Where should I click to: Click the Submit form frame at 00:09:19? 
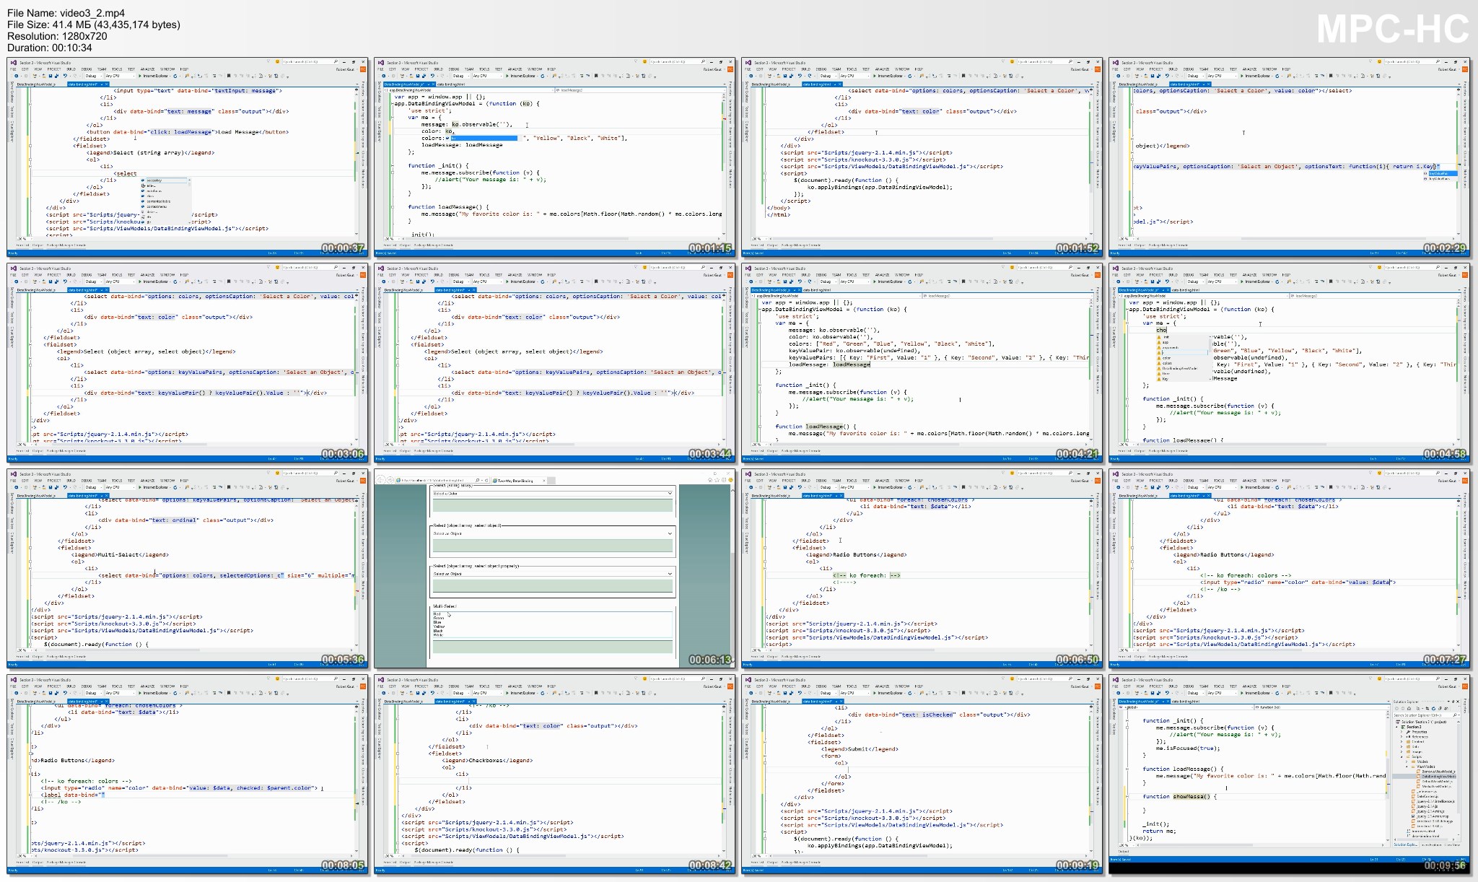[922, 774]
